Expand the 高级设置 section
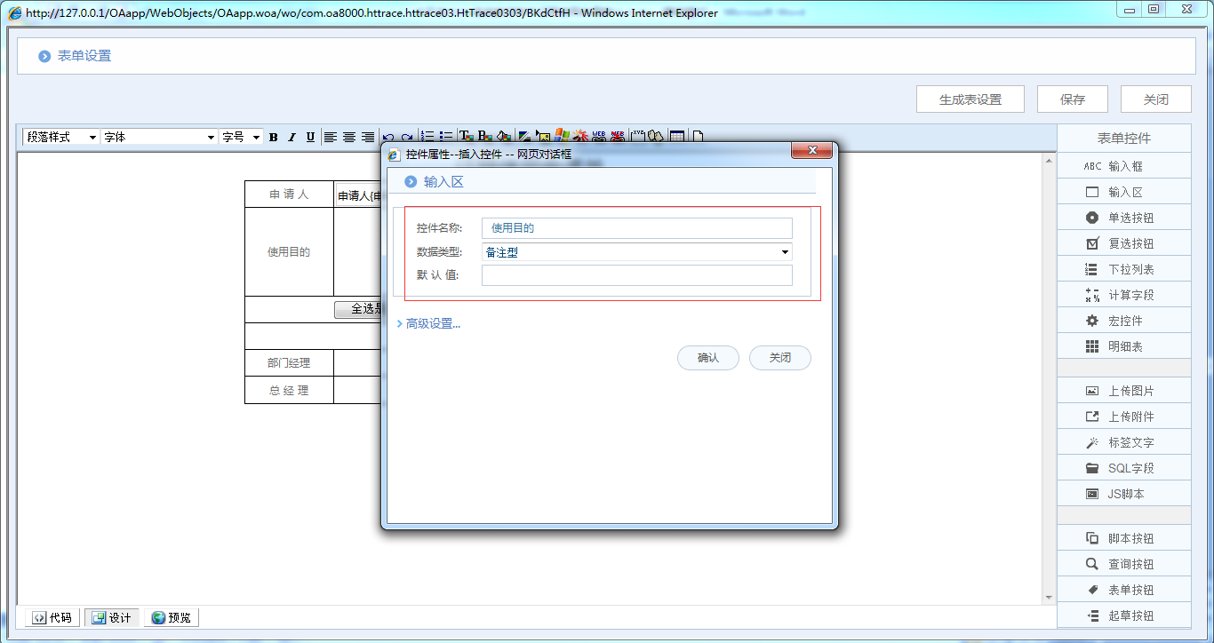 pyautogui.click(x=433, y=324)
